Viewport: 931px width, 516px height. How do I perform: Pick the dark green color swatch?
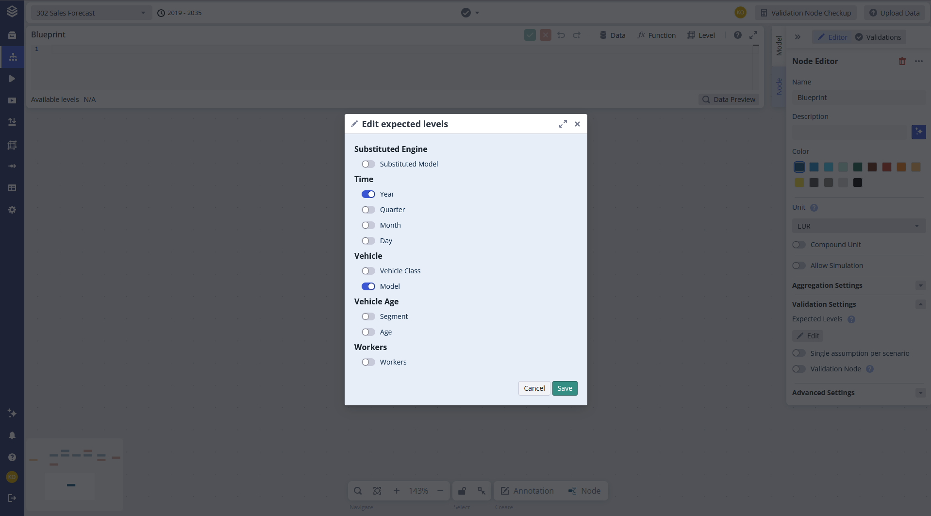pyautogui.click(x=858, y=167)
